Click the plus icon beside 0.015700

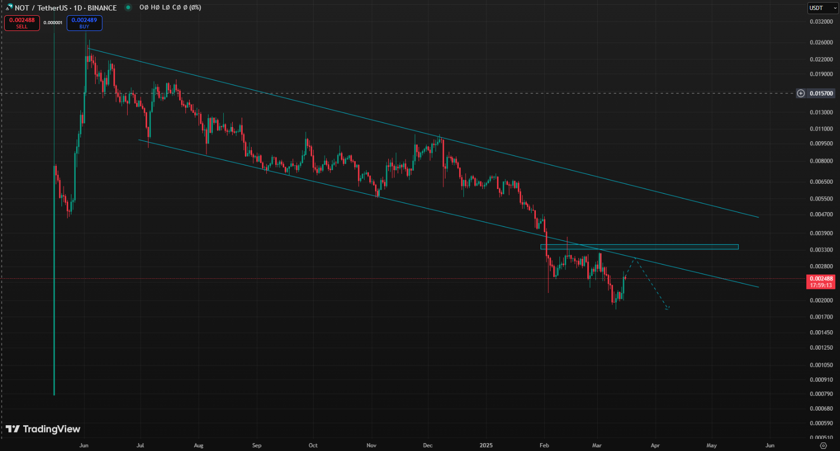click(x=801, y=93)
